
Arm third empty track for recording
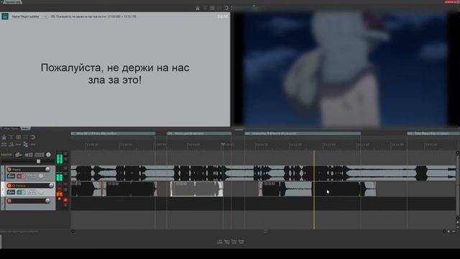[x=9, y=201]
